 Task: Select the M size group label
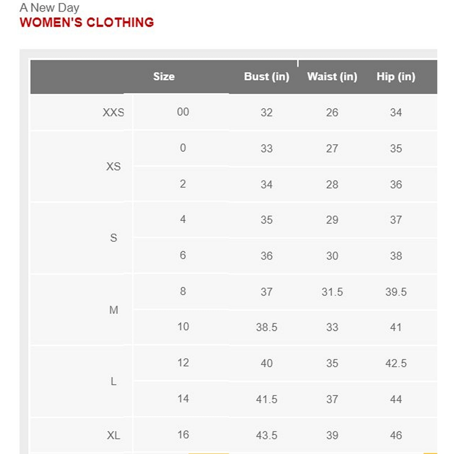tap(114, 310)
